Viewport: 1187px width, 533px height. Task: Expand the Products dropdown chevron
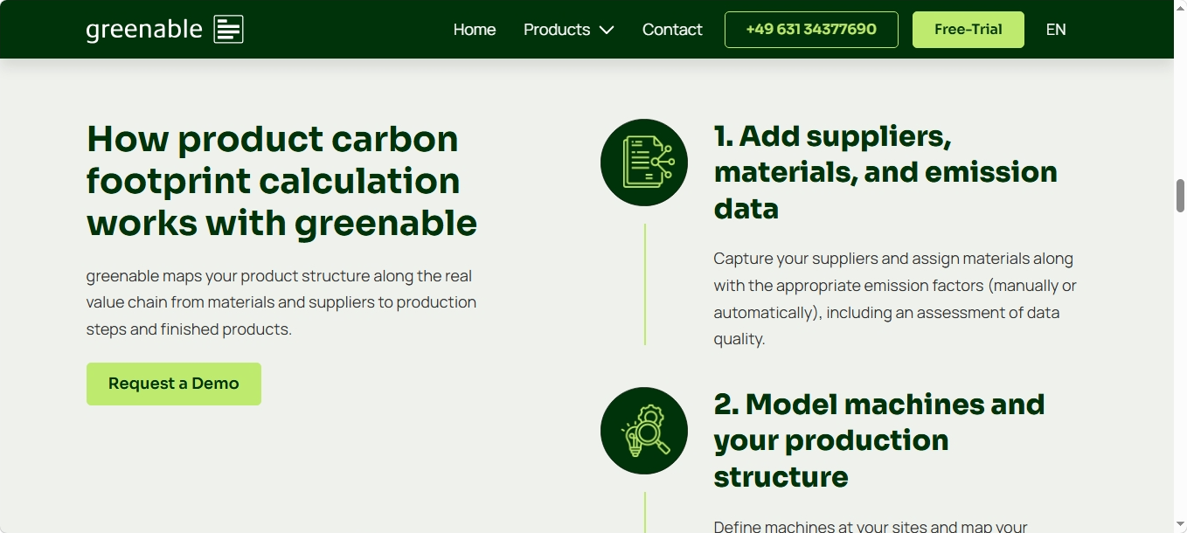point(607,30)
